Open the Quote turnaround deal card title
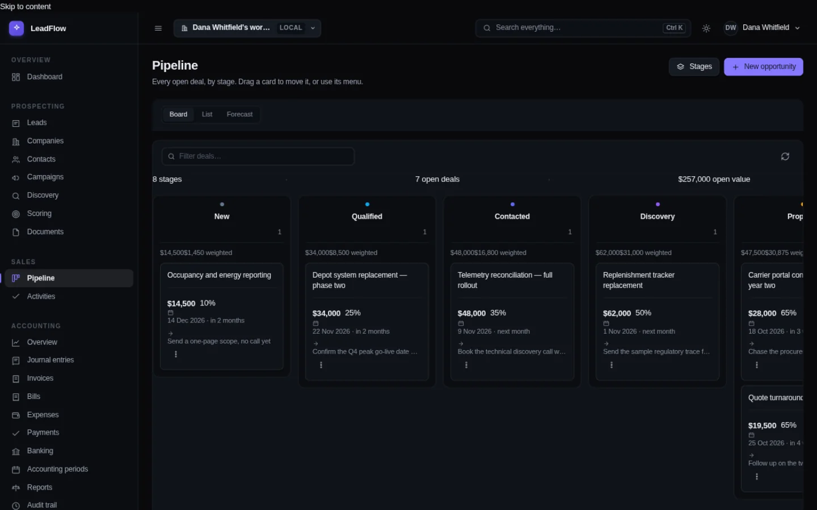This screenshot has width=817, height=510. [776, 398]
